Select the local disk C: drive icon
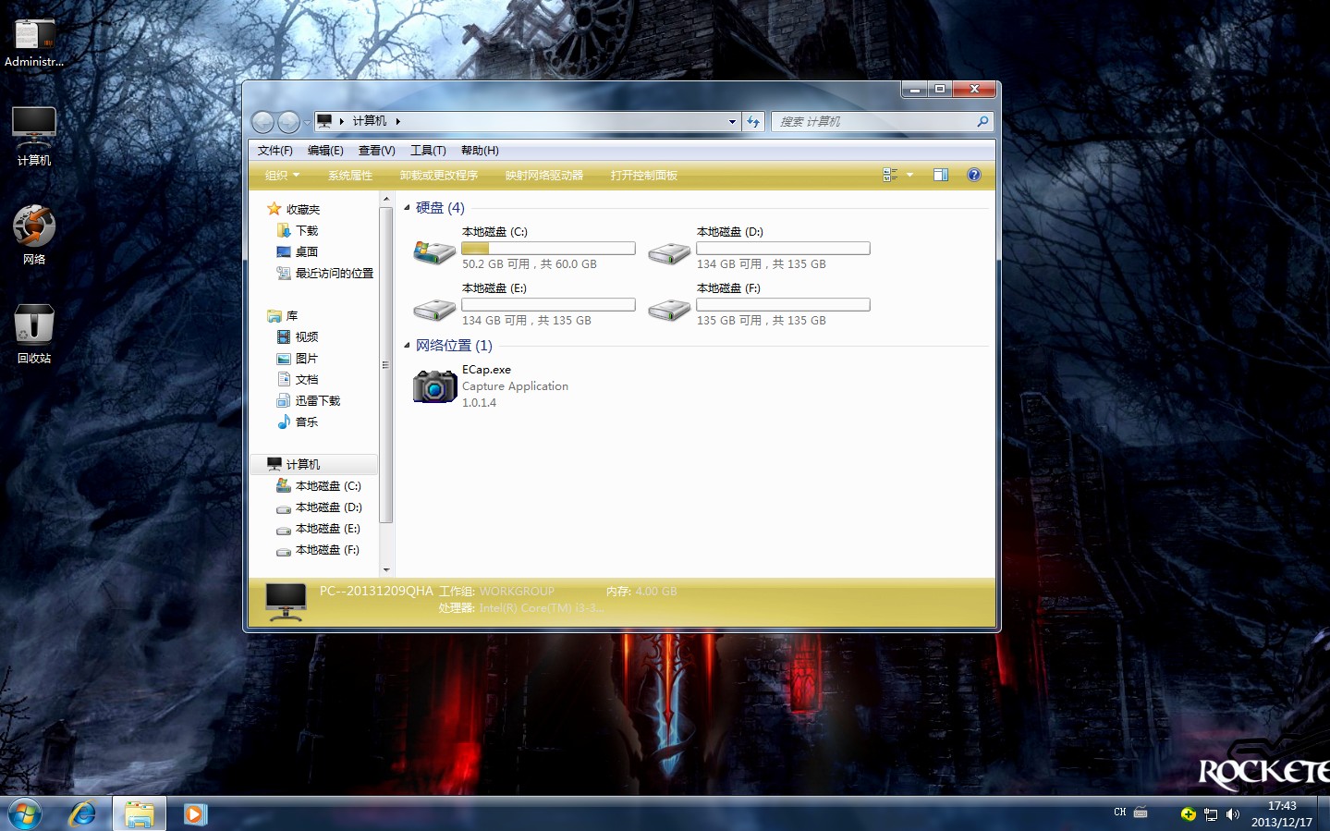Screen dimensions: 1330x831 433,251
